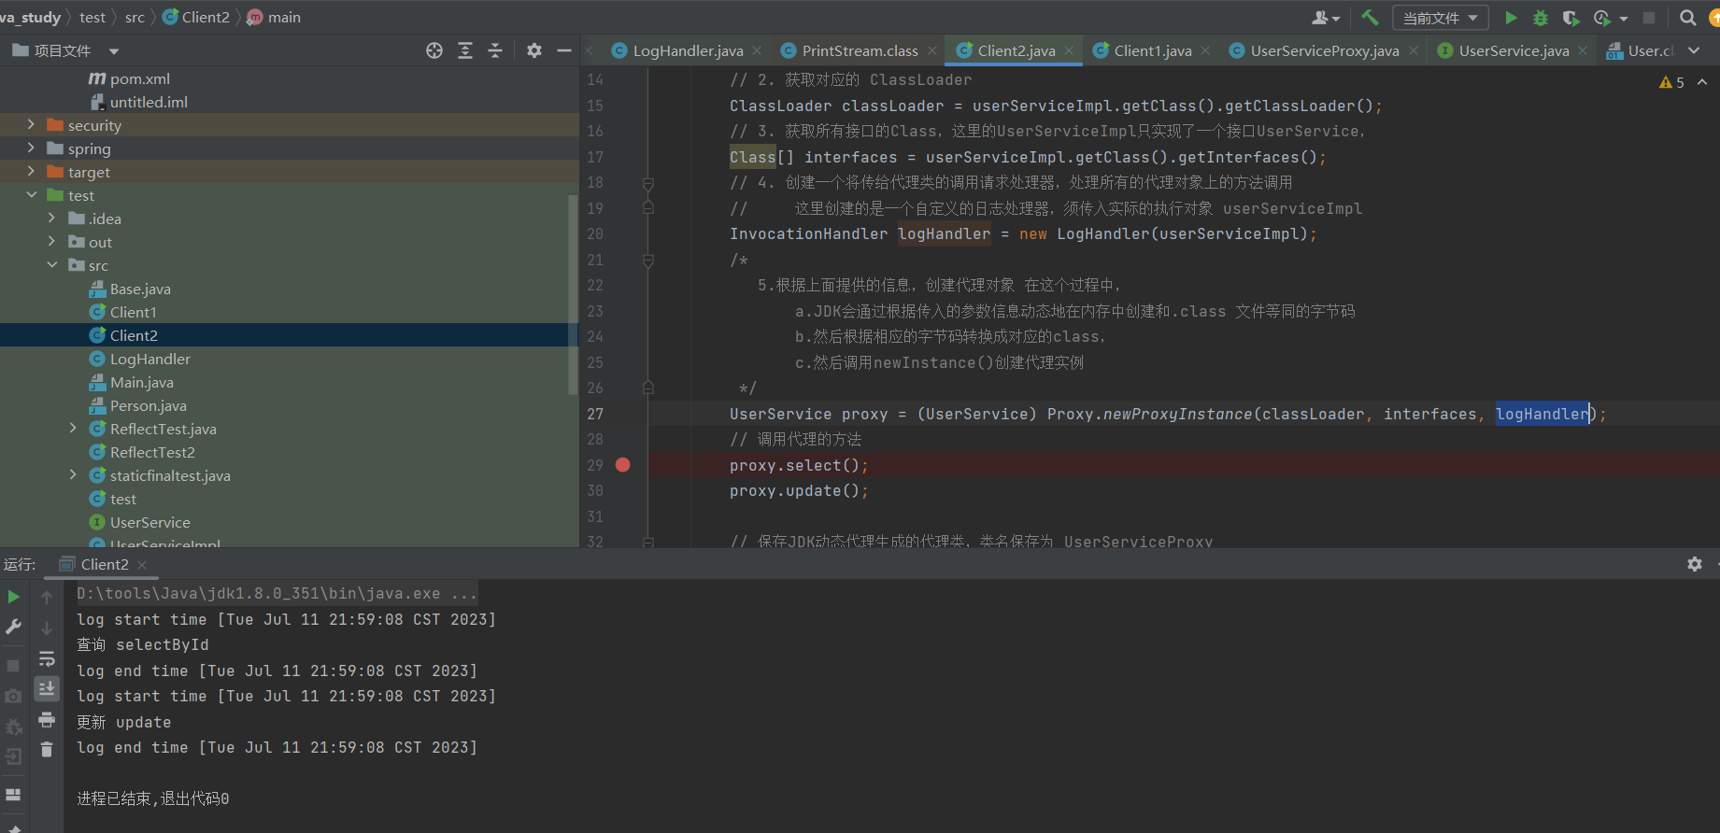Print console output using printer icon

point(47,719)
